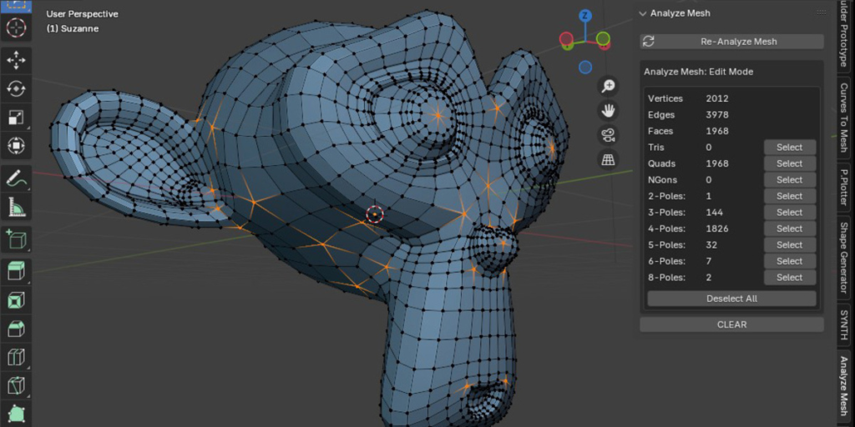Toggle the camera view icon
The image size is (855, 427).
point(608,134)
